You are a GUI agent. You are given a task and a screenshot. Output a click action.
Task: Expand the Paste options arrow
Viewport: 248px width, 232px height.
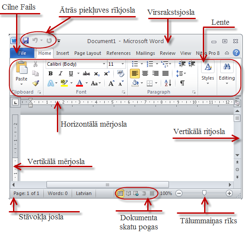coord(22,84)
